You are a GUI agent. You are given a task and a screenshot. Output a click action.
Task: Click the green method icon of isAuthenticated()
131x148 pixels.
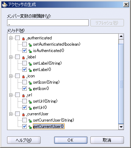coord(30,51)
